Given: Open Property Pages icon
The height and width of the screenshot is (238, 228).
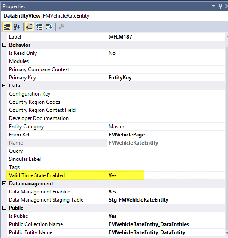Looking at the screenshot, I should click(29, 27).
